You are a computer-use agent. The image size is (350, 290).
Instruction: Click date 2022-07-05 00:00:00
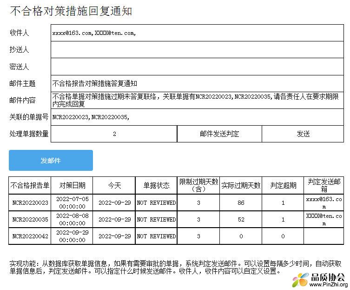point(72,202)
